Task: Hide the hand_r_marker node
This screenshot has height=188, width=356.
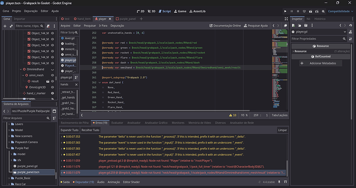Action: tap(53, 93)
